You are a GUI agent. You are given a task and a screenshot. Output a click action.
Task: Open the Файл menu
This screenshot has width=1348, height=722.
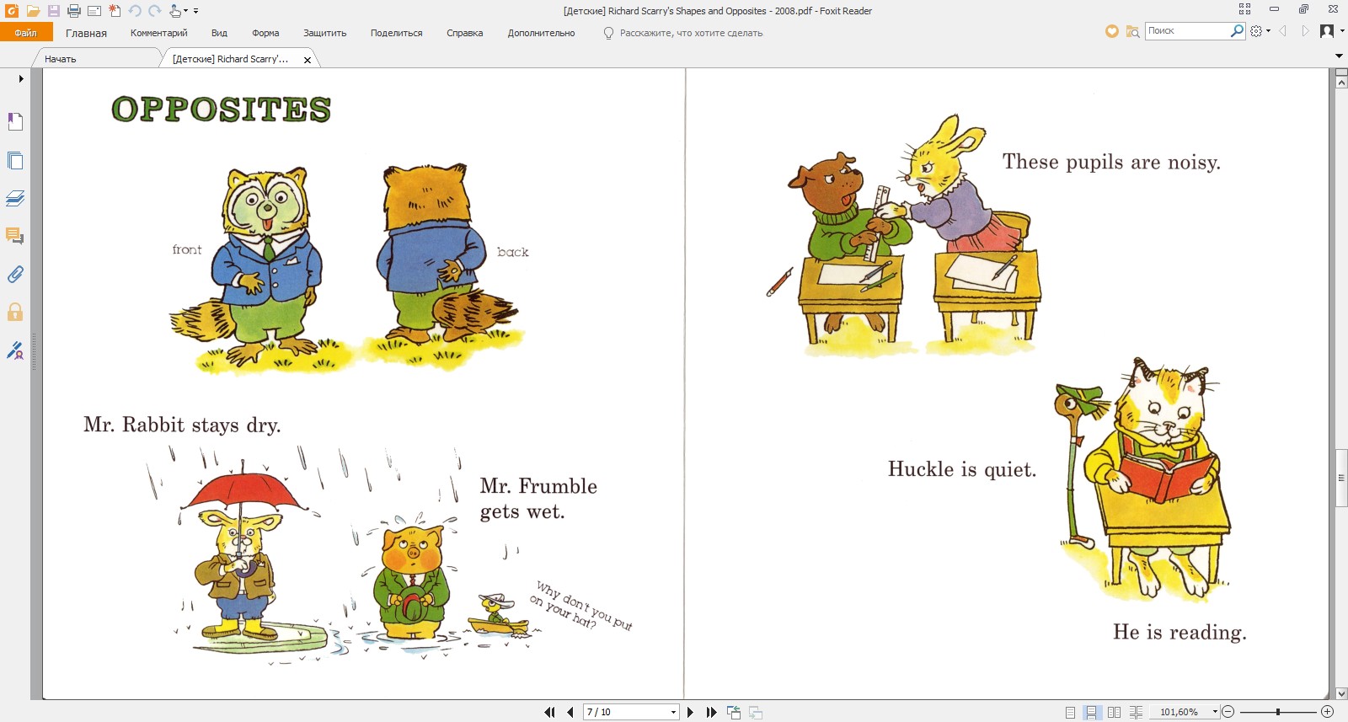[26, 33]
